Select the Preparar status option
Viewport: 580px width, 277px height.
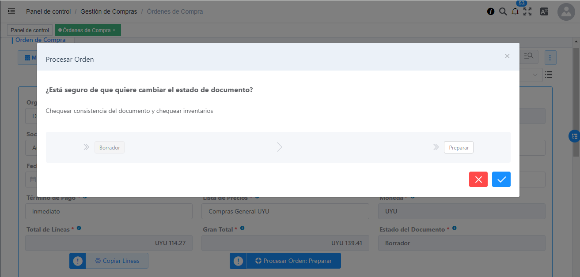pos(458,147)
